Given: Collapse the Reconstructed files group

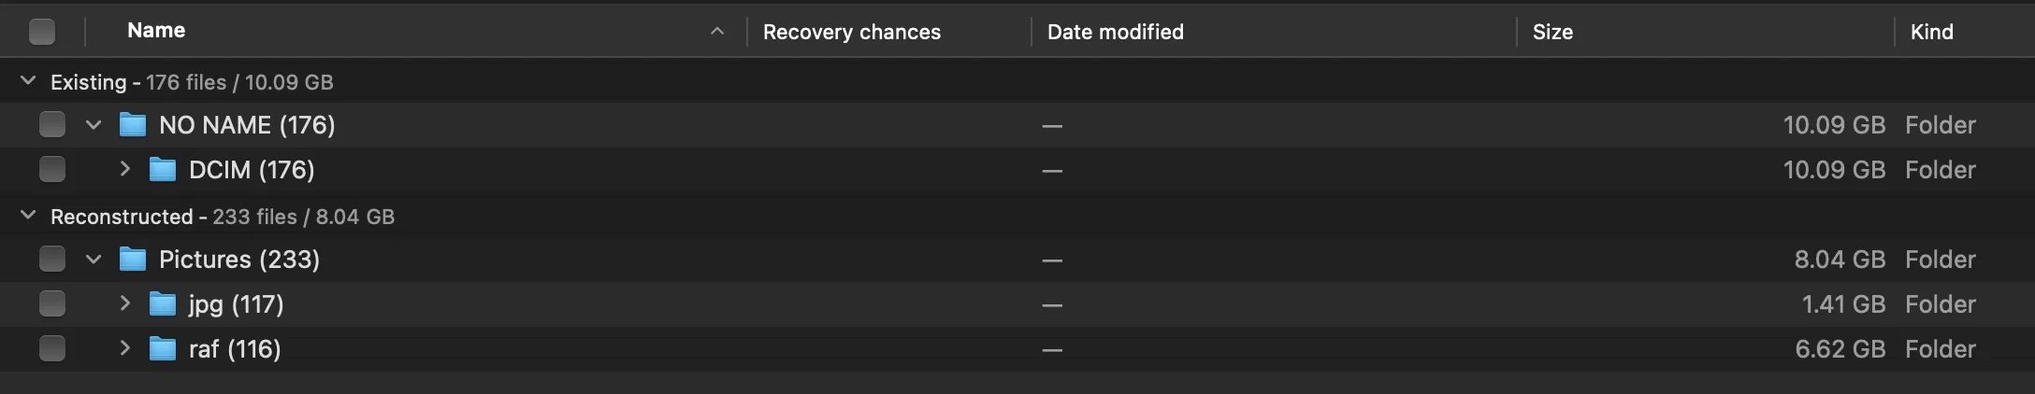Looking at the screenshot, I should point(28,216).
